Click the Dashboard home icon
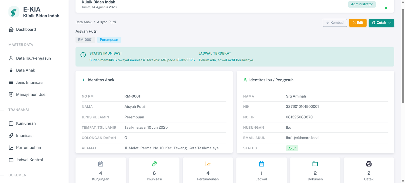Image resolution: width=405 pixels, height=183 pixels. pyautogui.click(x=11, y=30)
